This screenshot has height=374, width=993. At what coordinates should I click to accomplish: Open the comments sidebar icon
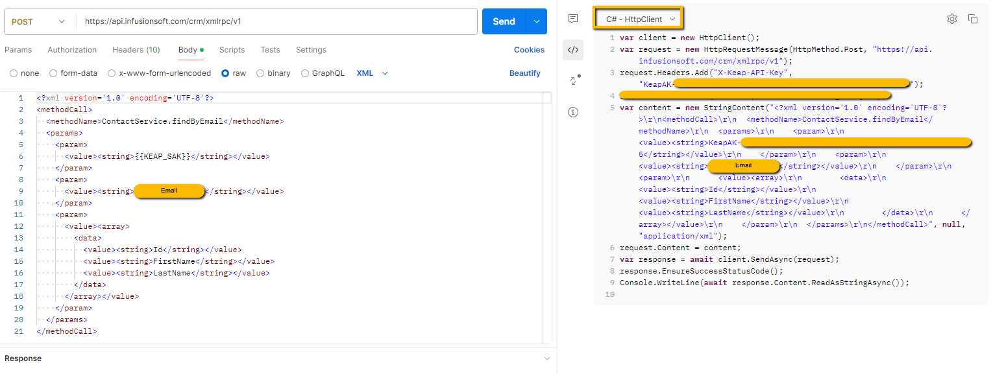573,19
